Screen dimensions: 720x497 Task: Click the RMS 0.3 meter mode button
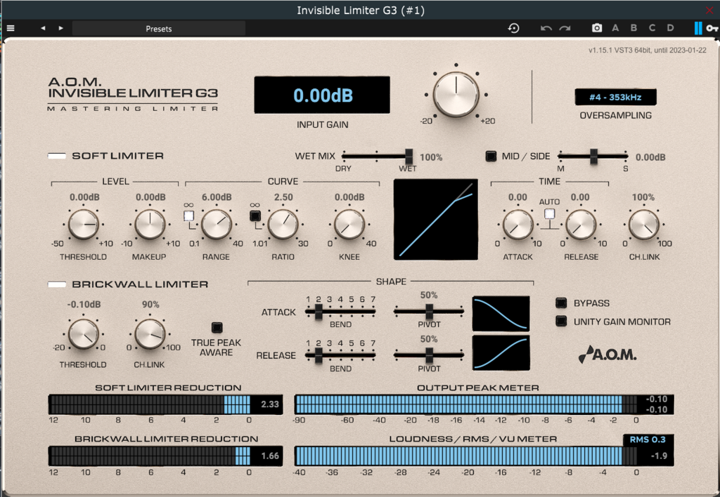point(648,439)
